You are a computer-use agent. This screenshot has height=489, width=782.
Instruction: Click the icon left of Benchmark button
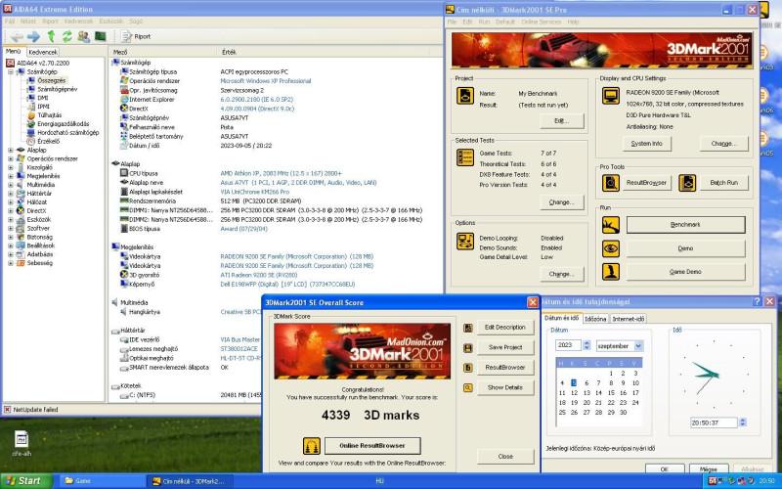611,225
